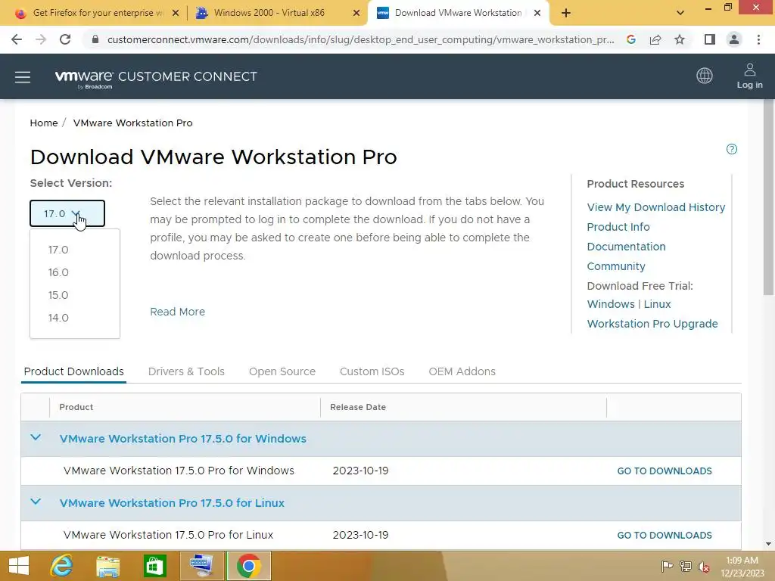Choose version 16.0 from the list
Screen dimensions: 775x581
(x=58, y=272)
